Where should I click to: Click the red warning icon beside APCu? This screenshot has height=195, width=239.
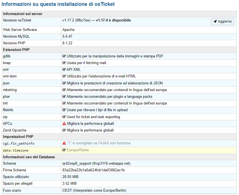tap(64, 124)
